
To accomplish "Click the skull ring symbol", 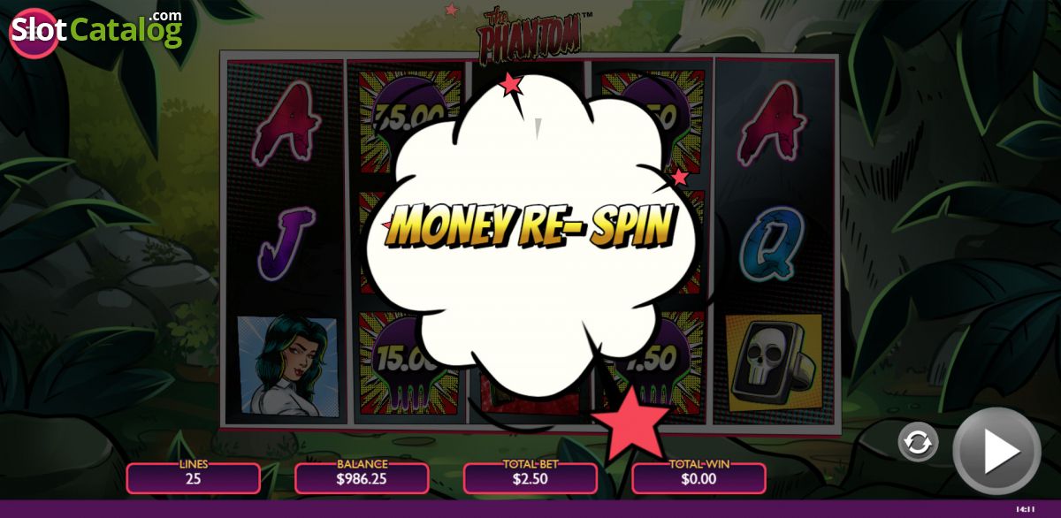I will point(773,362).
